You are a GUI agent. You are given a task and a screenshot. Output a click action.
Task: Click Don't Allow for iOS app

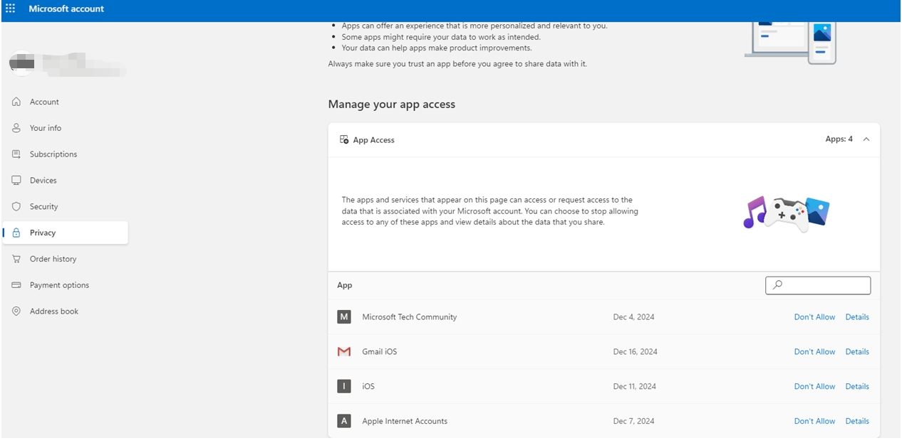tap(814, 386)
